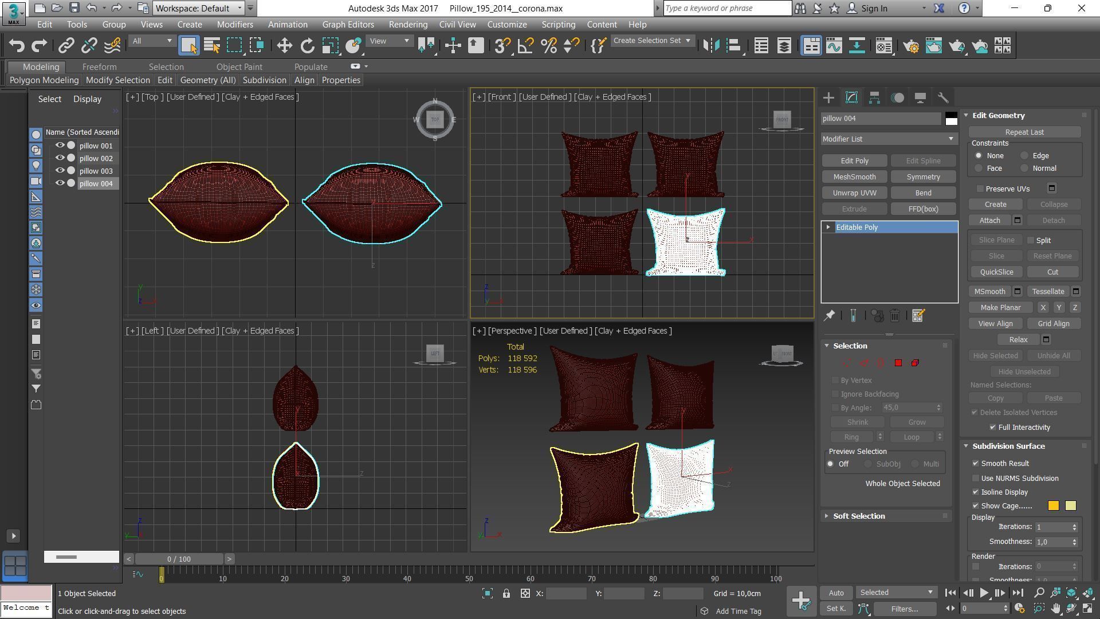Viewport: 1100px width, 619px height.
Task: Click the Attach button
Action: (x=989, y=221)
